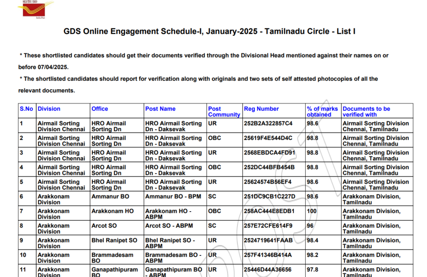
Task: Select post name 'Arakkonam HO - ABPM'
Action: pos(168,214)
